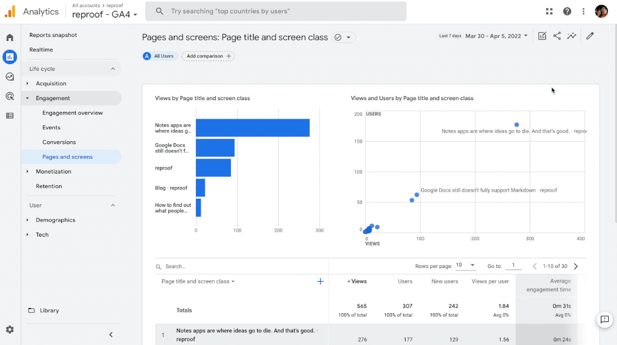
Task: Share this report
Action: [x=557, y=36]
